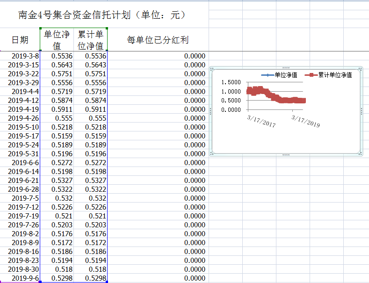Select the 单位净值 legend entry in chart
Image resolution: width=369 pixels, height=283 pixels.
[x=279, y=75]
